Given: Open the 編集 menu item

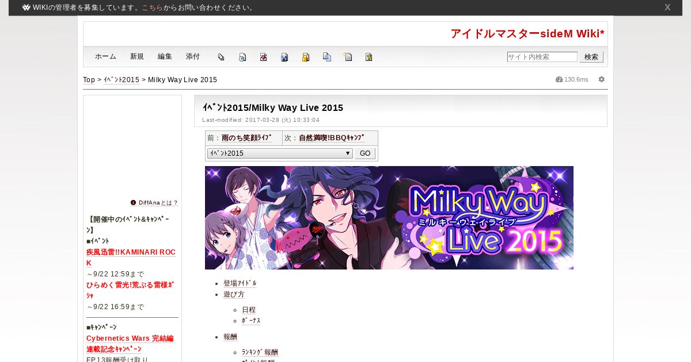Looking at the screenshot, I should tap(165, 57).
